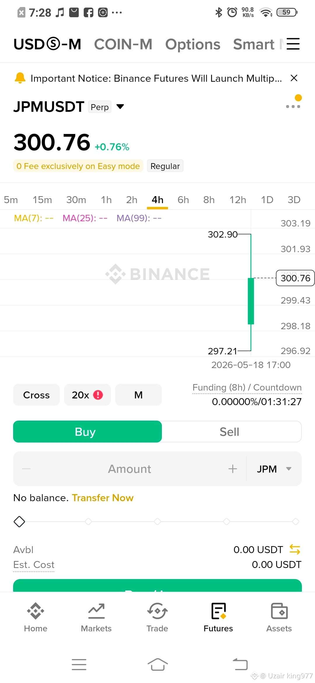Dismiss the Important Notice banner
The height and width of the screenshot is (683, 315).
click(294, 78)
